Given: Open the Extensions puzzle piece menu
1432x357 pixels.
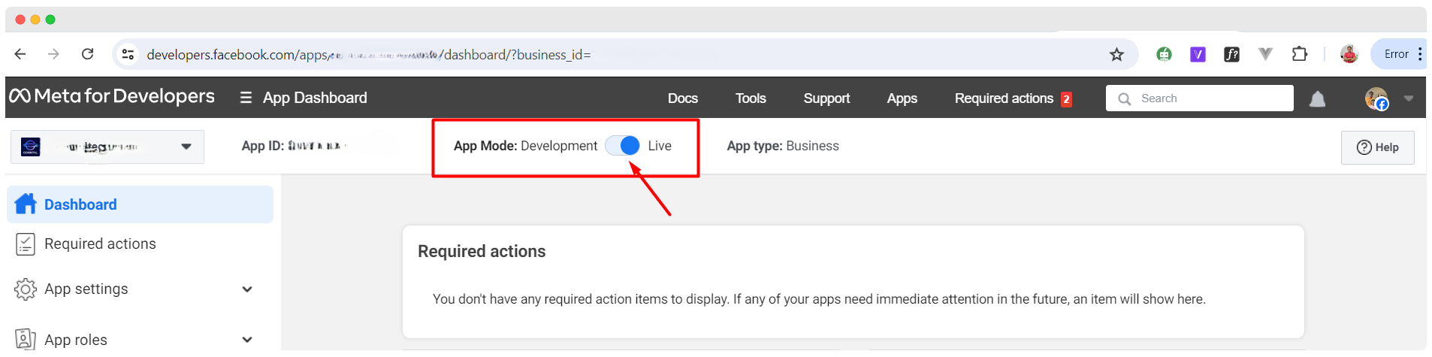Looking at the screenshot, I should coord(1299,54).
